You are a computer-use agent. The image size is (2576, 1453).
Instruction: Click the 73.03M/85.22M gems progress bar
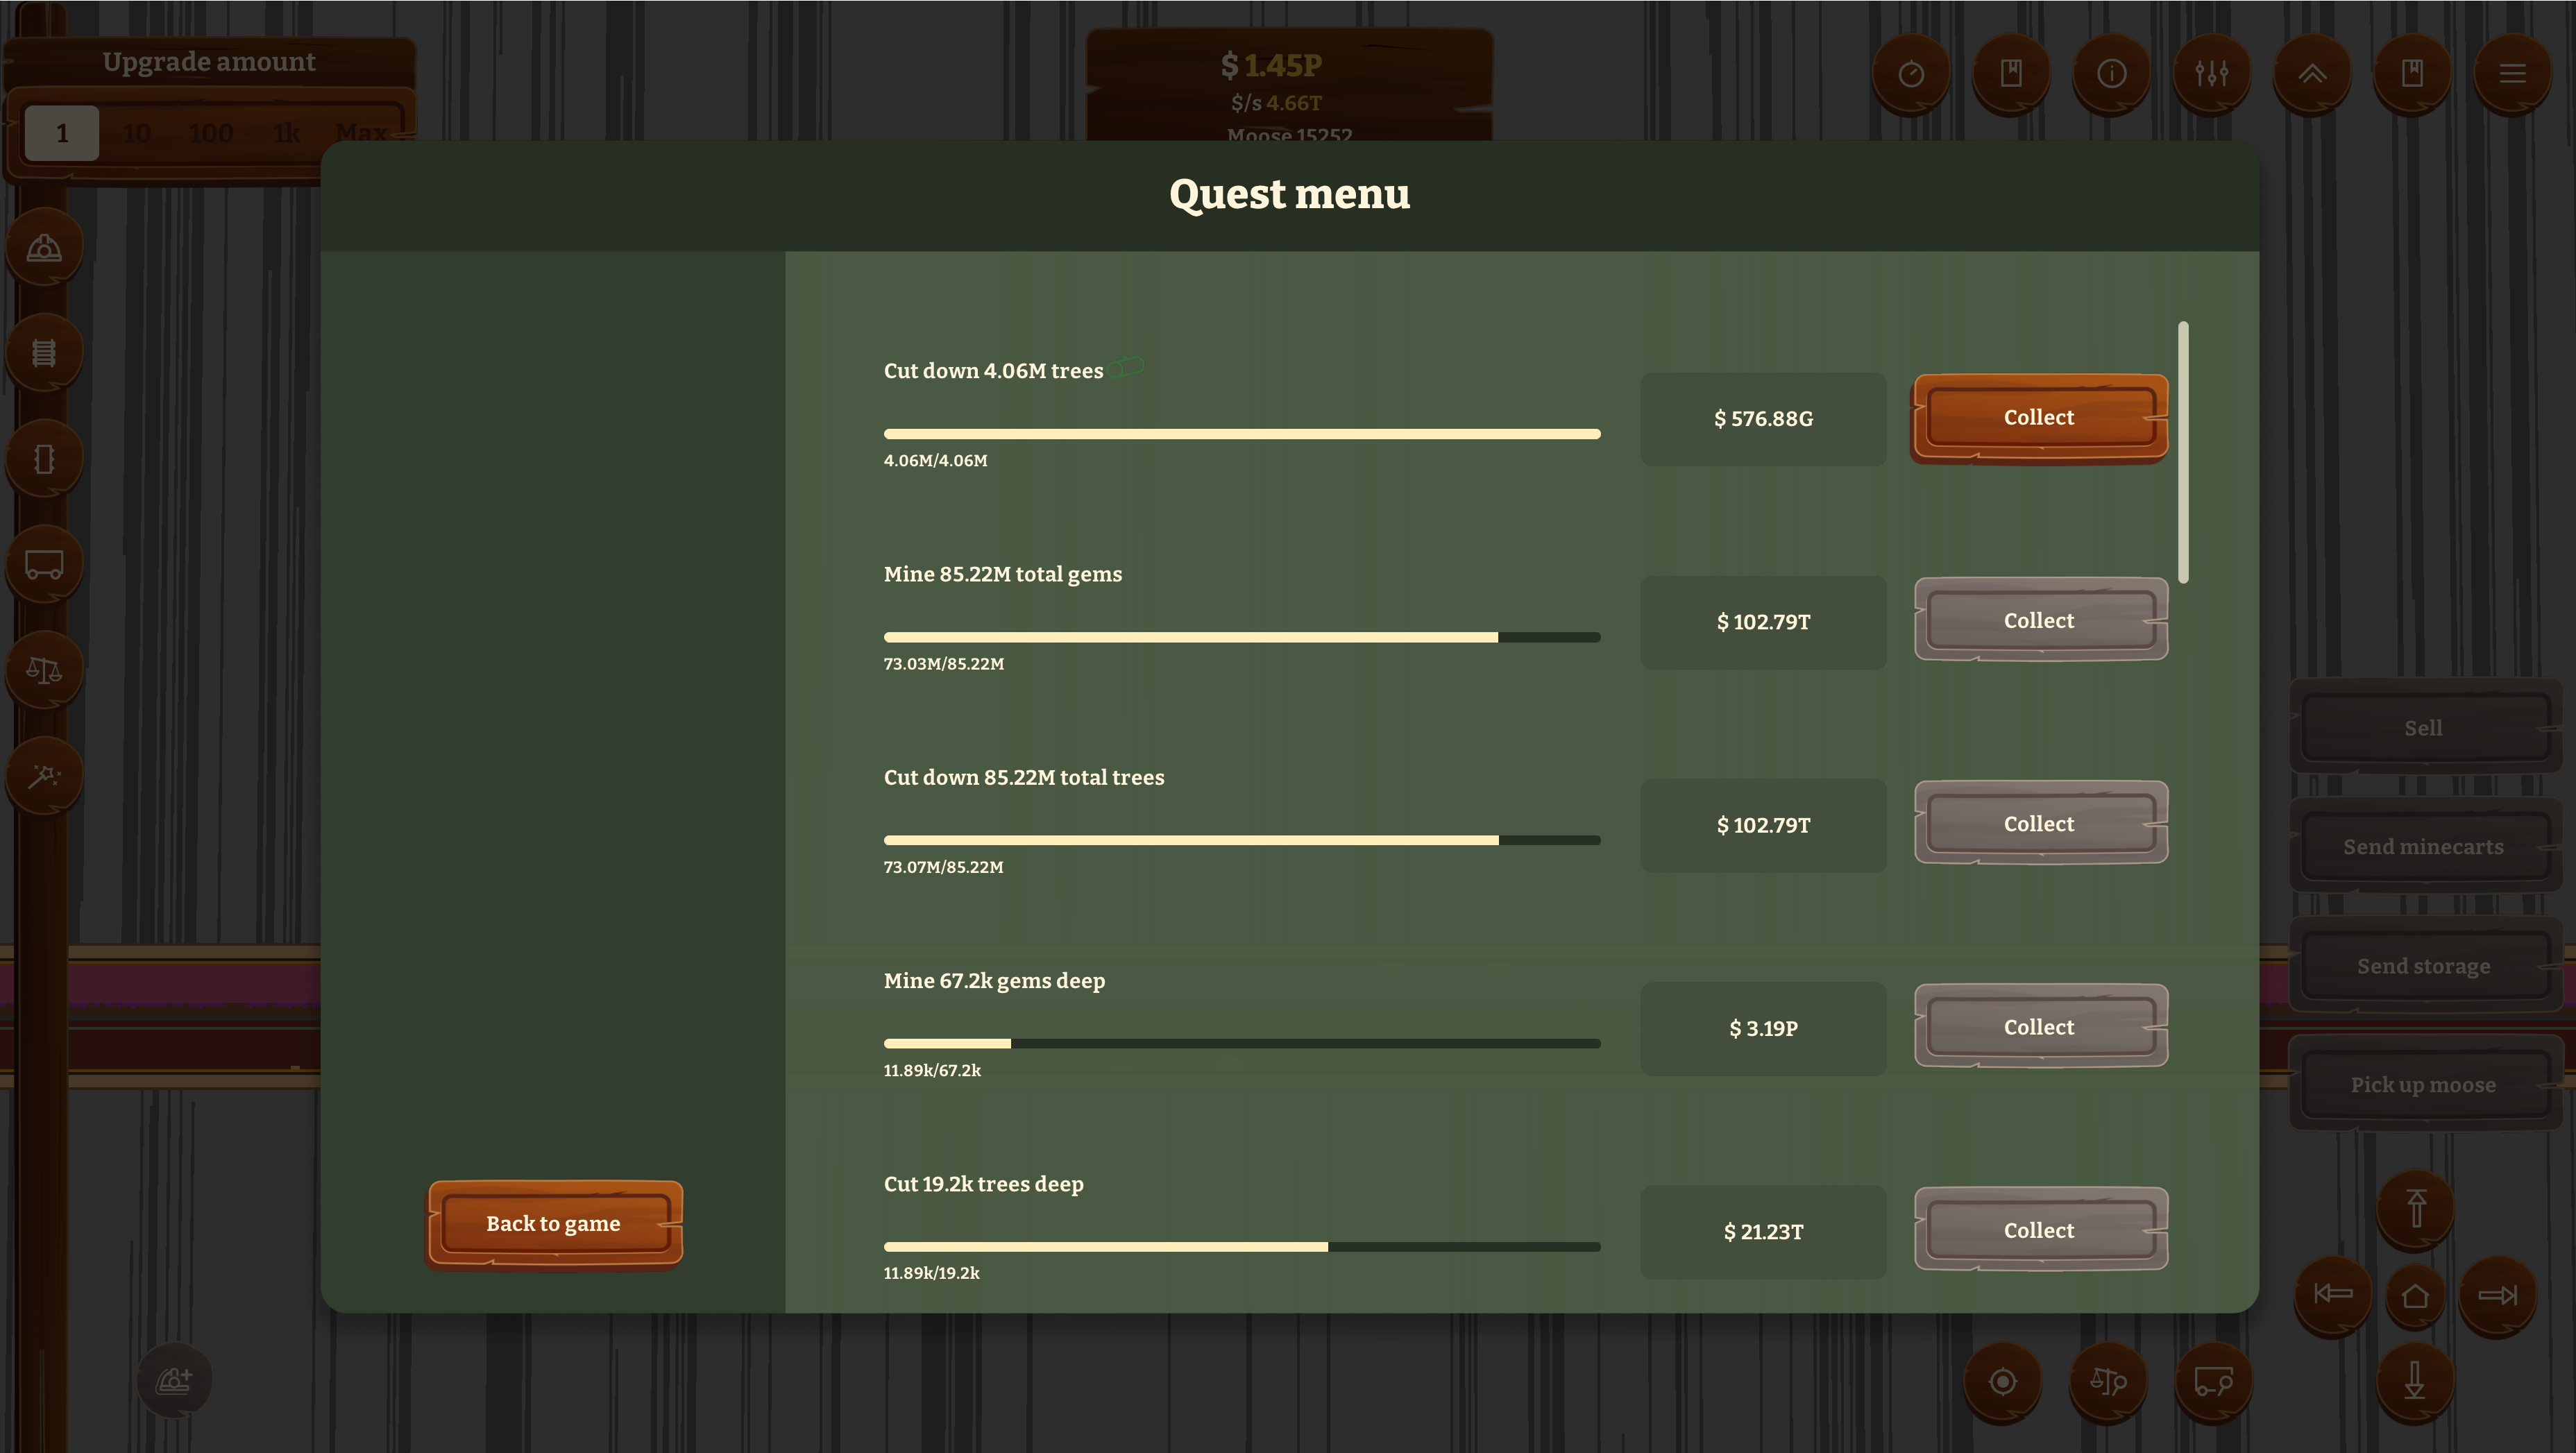(x=1242, y=637)
